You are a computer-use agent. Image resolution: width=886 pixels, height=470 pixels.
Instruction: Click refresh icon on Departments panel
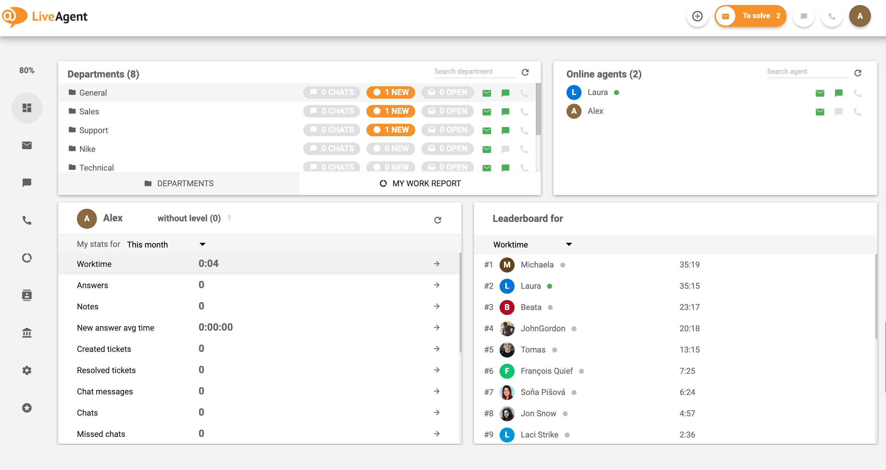pos(525,72)
